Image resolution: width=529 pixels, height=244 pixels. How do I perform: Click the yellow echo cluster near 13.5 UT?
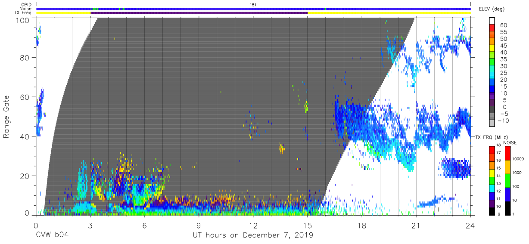[x=282, y=149]
